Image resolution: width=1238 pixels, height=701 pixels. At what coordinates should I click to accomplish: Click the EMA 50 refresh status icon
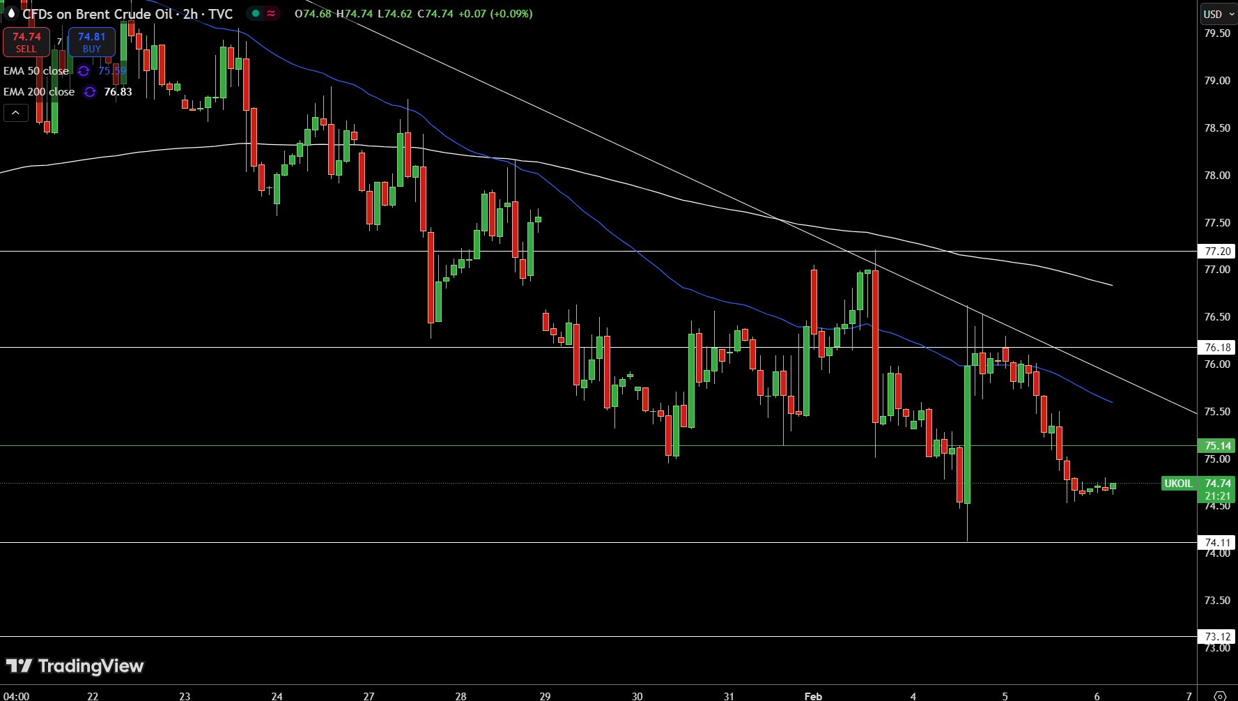point(84,71)
